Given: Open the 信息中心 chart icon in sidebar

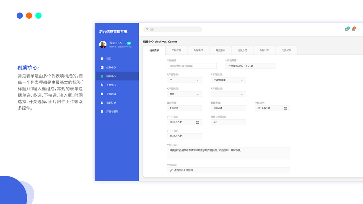Looking at the screenshot, I should coord(102,67).
